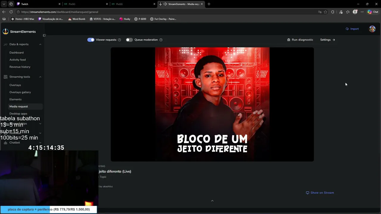Open the Word Bomb bookmark
Image resolution: width=381 pixels, height=214 pixels.
pyautogui.click(x=77, y=19)
